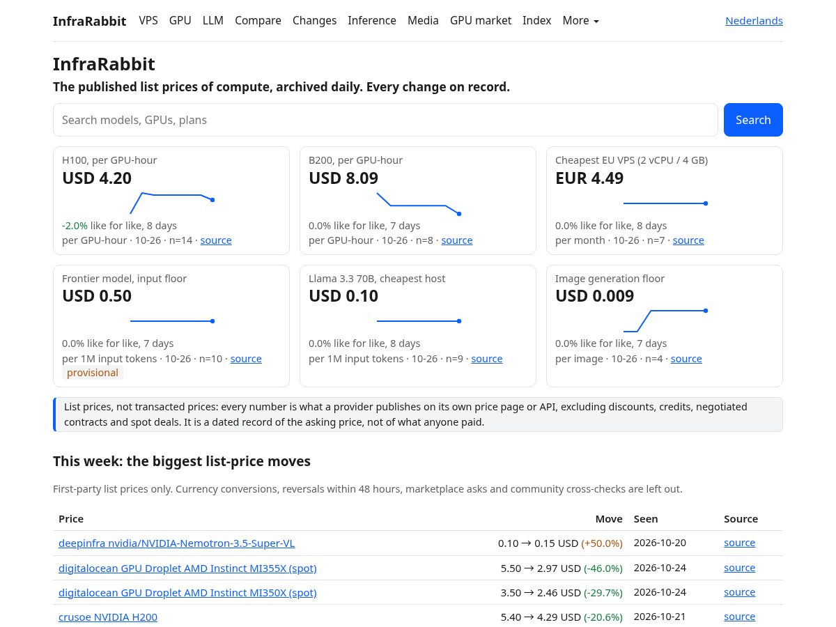Click the Seen column header
Image resolution: width=836 pixels, height=627 pixels.
tap(646, 519)
